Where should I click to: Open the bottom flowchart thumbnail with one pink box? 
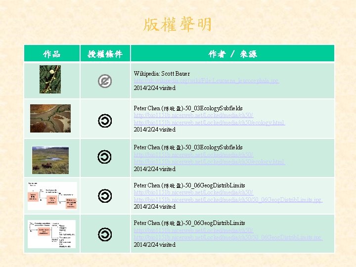tap(52, 234)
